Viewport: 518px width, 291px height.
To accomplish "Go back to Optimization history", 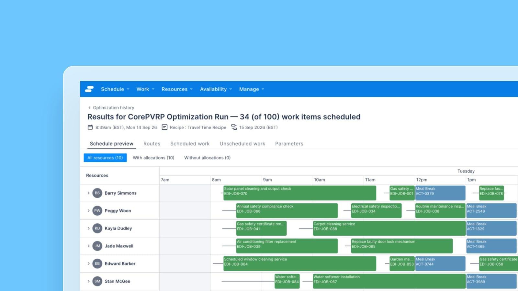I will tap(111, 108).
